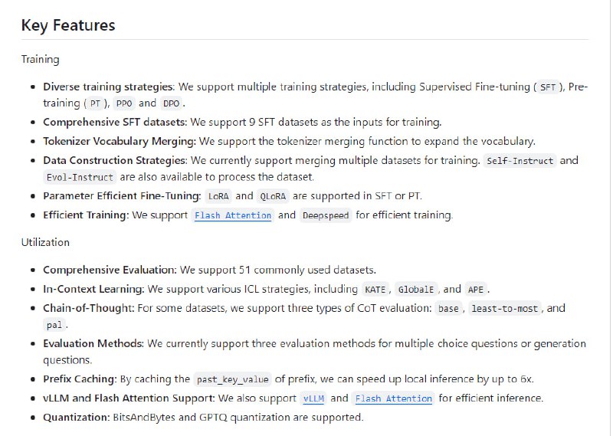
Task: Click the Training subheading
Action: tap(40, 59)
